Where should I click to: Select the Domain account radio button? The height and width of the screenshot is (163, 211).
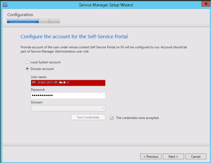coord(28,69)
